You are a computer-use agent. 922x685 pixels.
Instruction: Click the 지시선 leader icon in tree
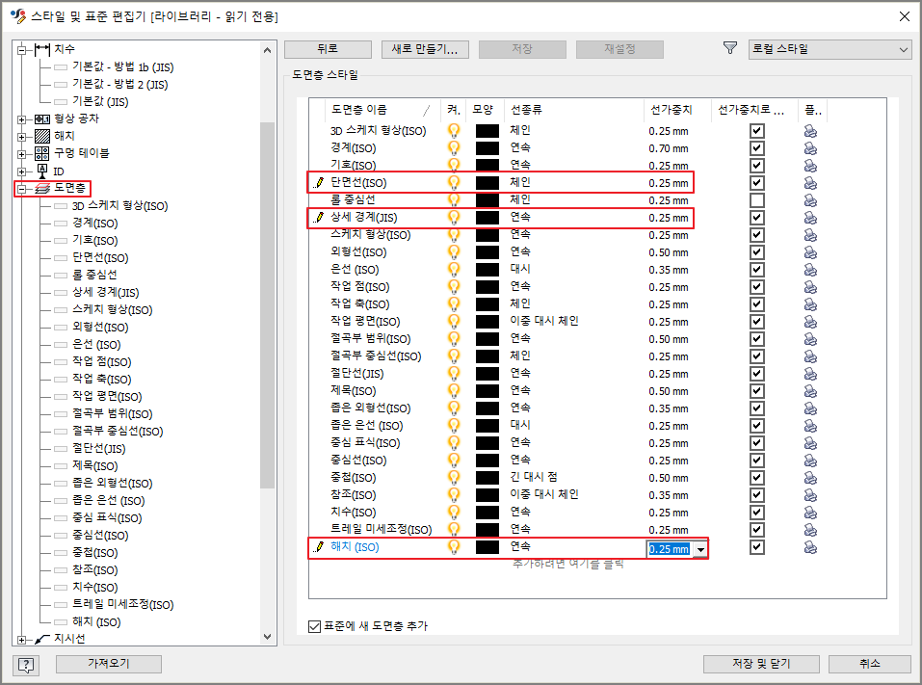pyautogui.click(x=42, y=639)
